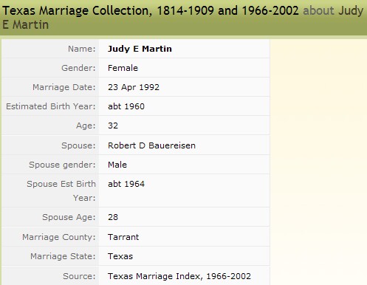Image resolution: width=367 pixels, height=285 pixels.
Task: Click the Source field label
Action: pos(79,276)
